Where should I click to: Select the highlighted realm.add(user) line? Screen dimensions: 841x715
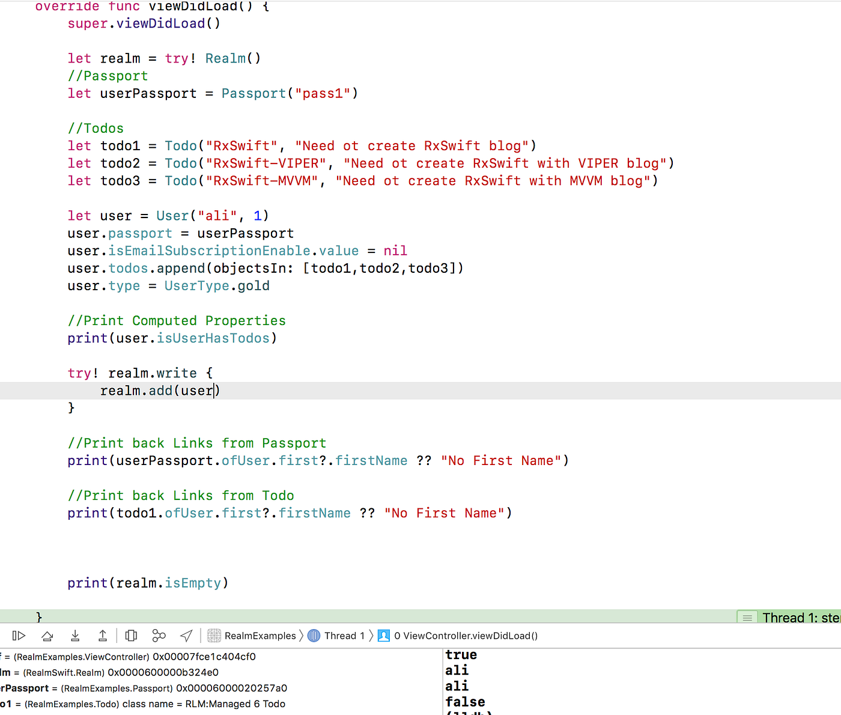(x=159, y=391)
